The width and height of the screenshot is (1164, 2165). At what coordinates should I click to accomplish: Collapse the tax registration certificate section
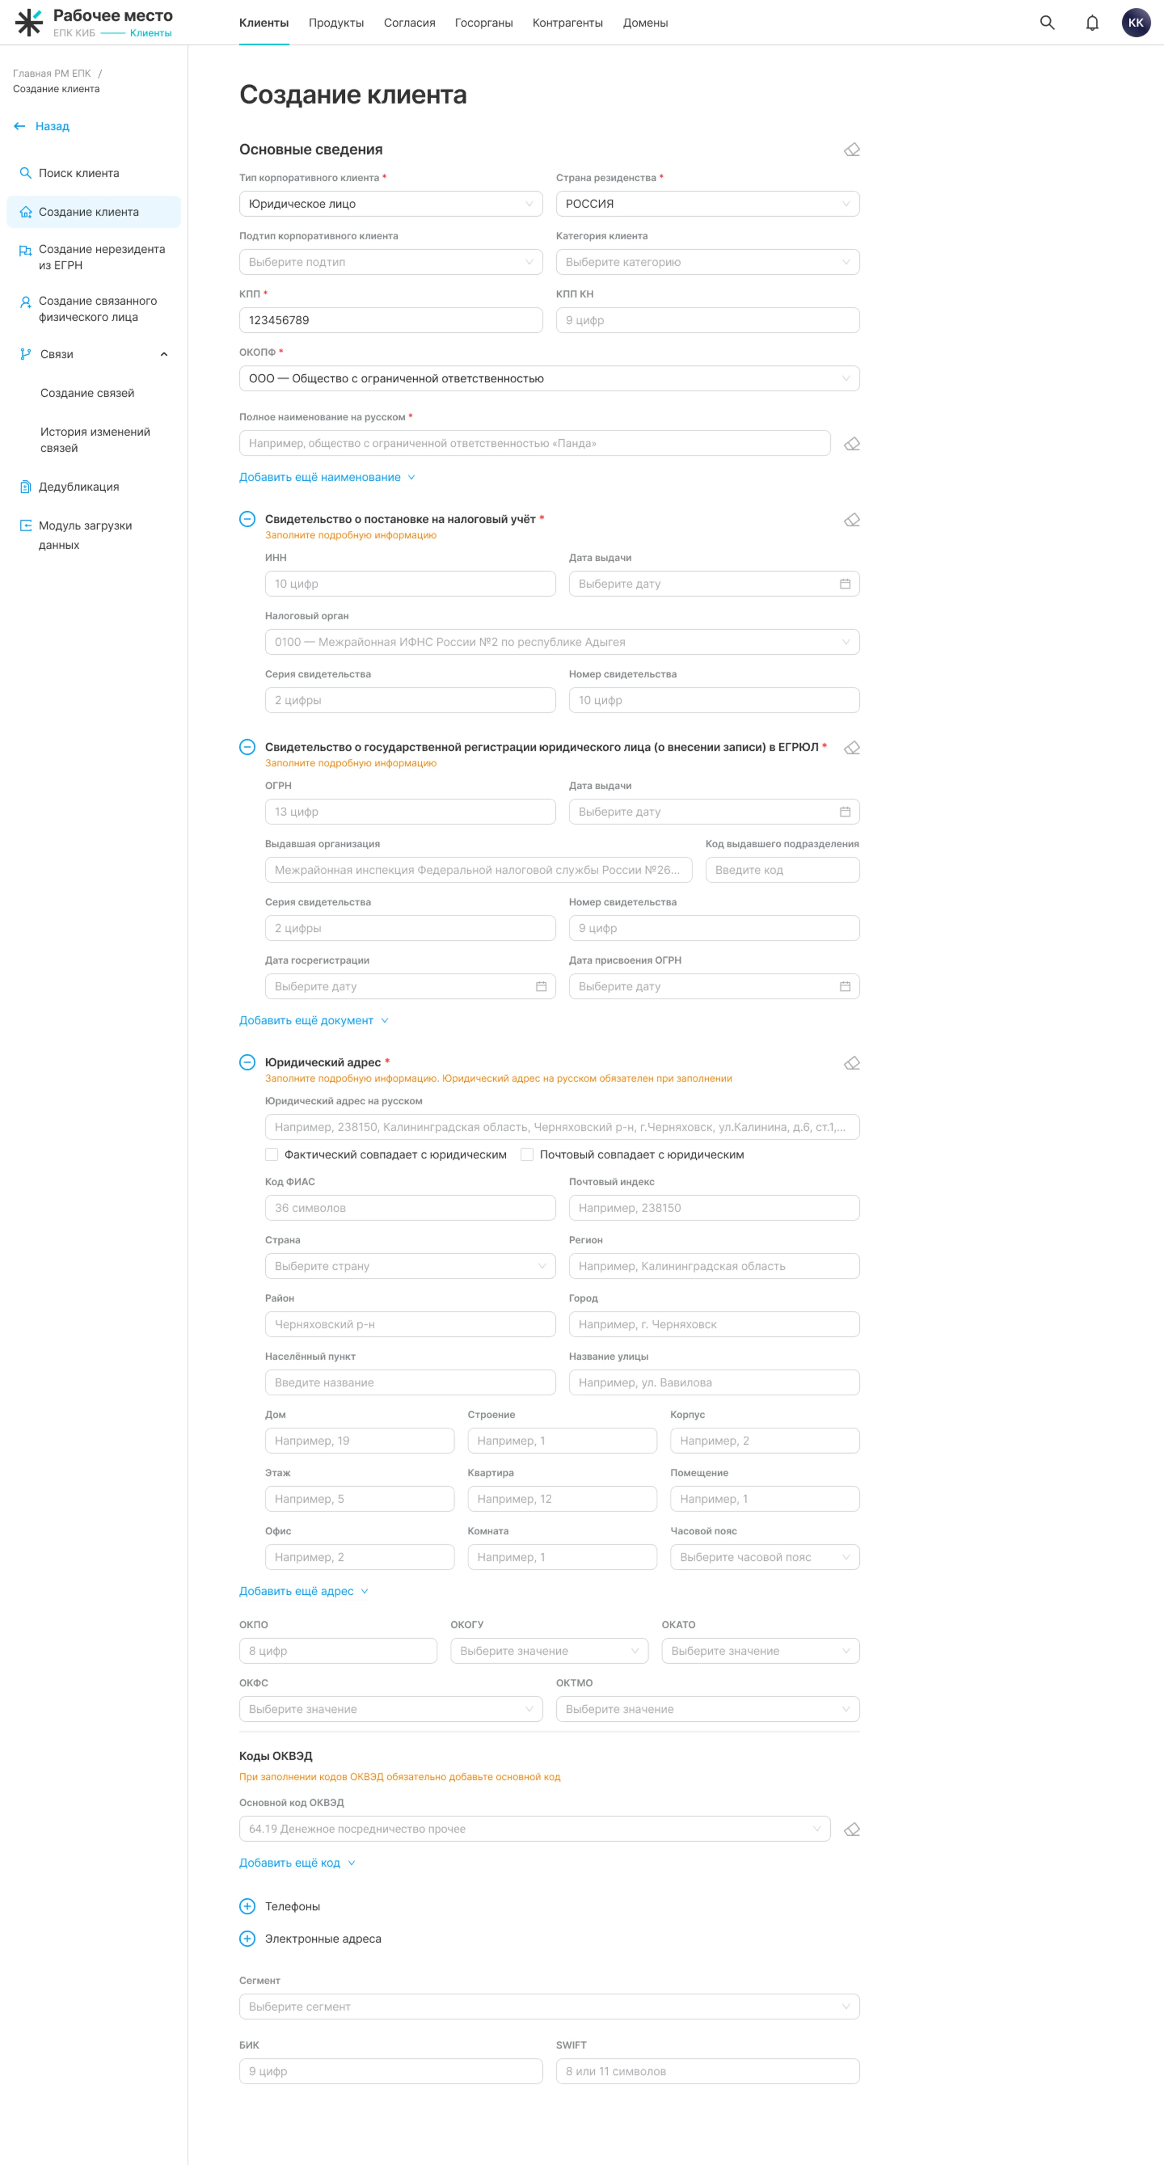tap(247, 519)
